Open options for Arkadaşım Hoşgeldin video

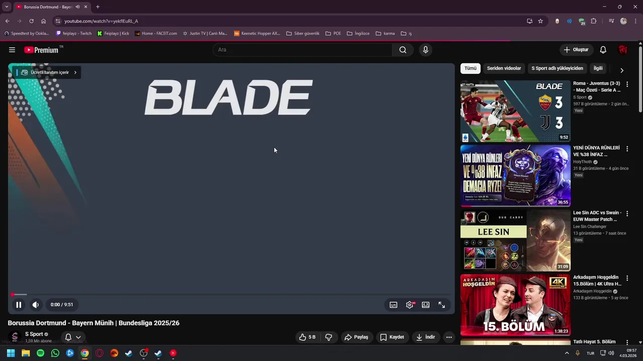point(627,278)
